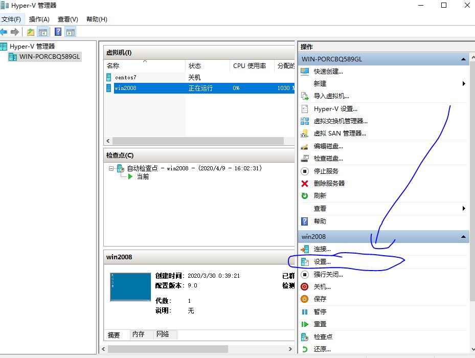
Task: Click the 关机... action text
Action: [322, 287]
